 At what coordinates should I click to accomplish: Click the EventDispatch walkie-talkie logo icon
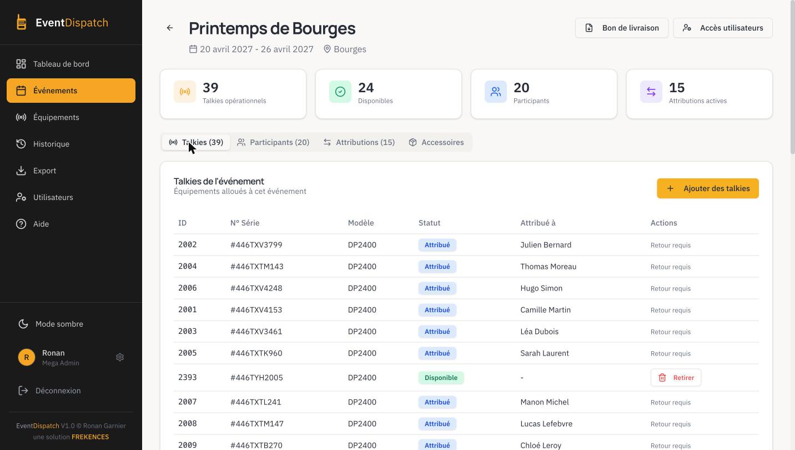tap(21, 22)
